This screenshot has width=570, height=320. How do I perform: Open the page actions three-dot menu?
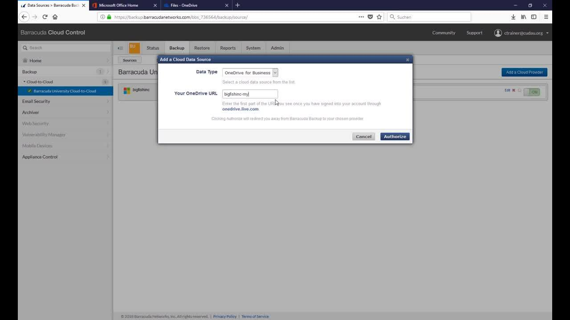(361, 17)
